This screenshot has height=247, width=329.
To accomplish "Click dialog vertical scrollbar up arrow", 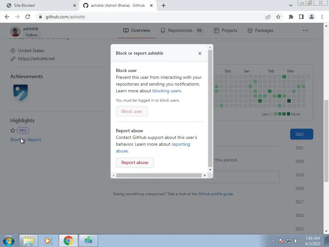I will (x=210, y=48).
